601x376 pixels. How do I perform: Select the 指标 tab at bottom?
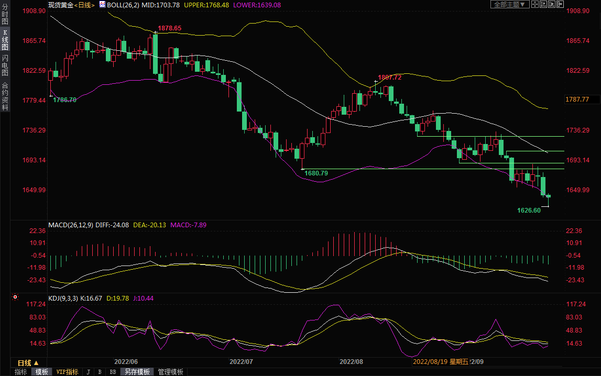[21, 372]
